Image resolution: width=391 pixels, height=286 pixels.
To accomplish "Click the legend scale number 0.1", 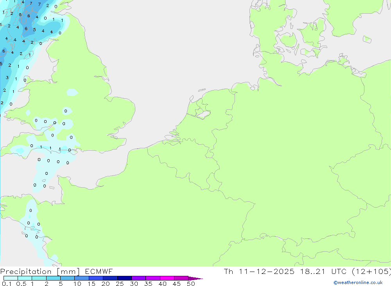I will (6, 284).
